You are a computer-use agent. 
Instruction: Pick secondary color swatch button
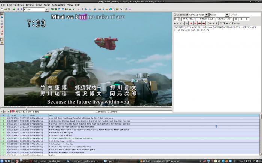195,23
